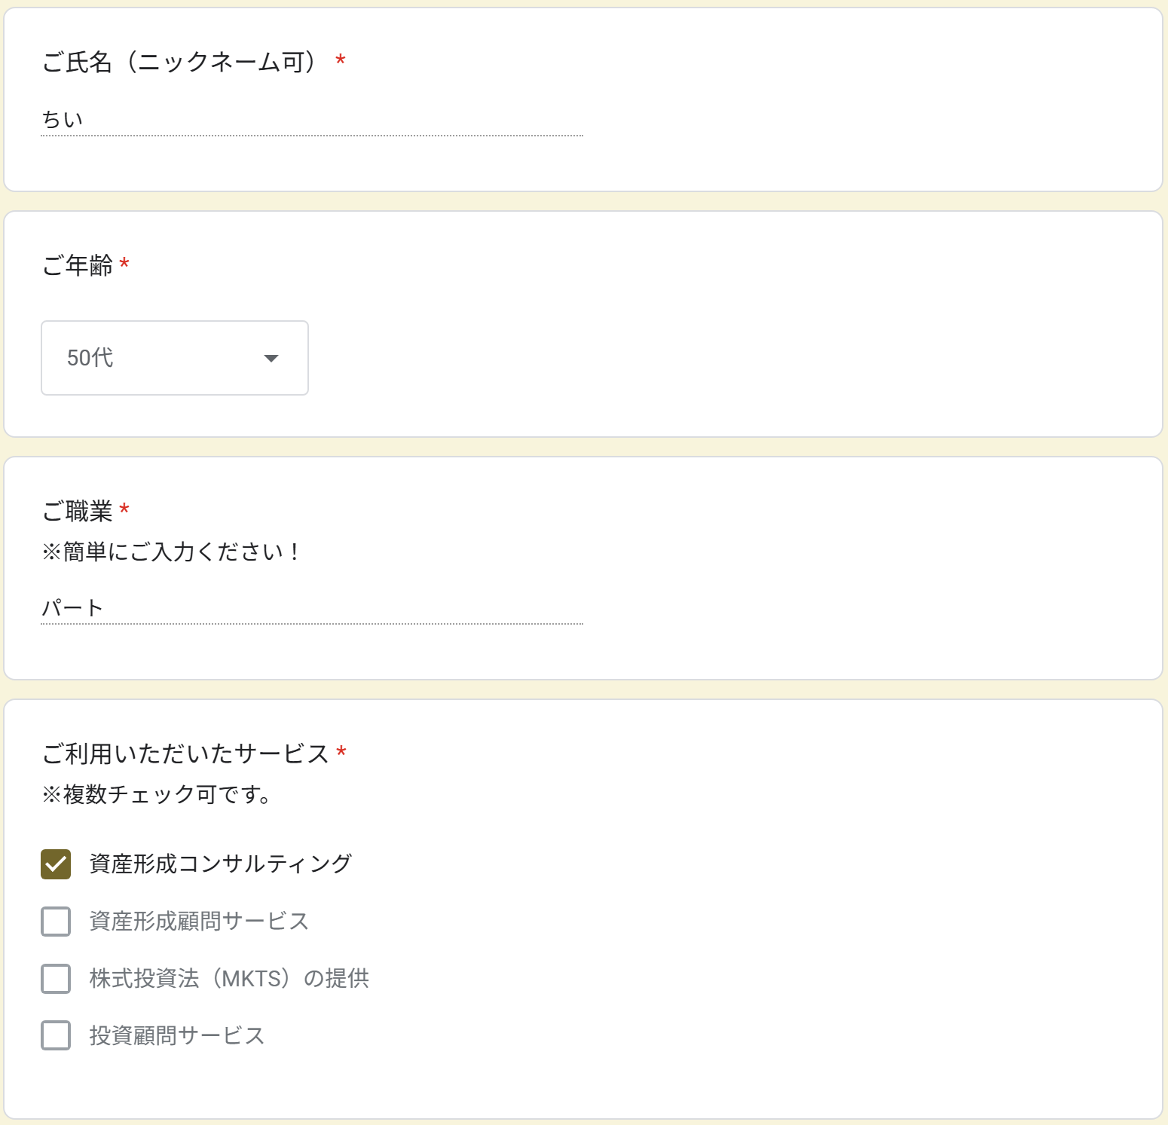Click the ご年齢 question title

tap(78, 265)
